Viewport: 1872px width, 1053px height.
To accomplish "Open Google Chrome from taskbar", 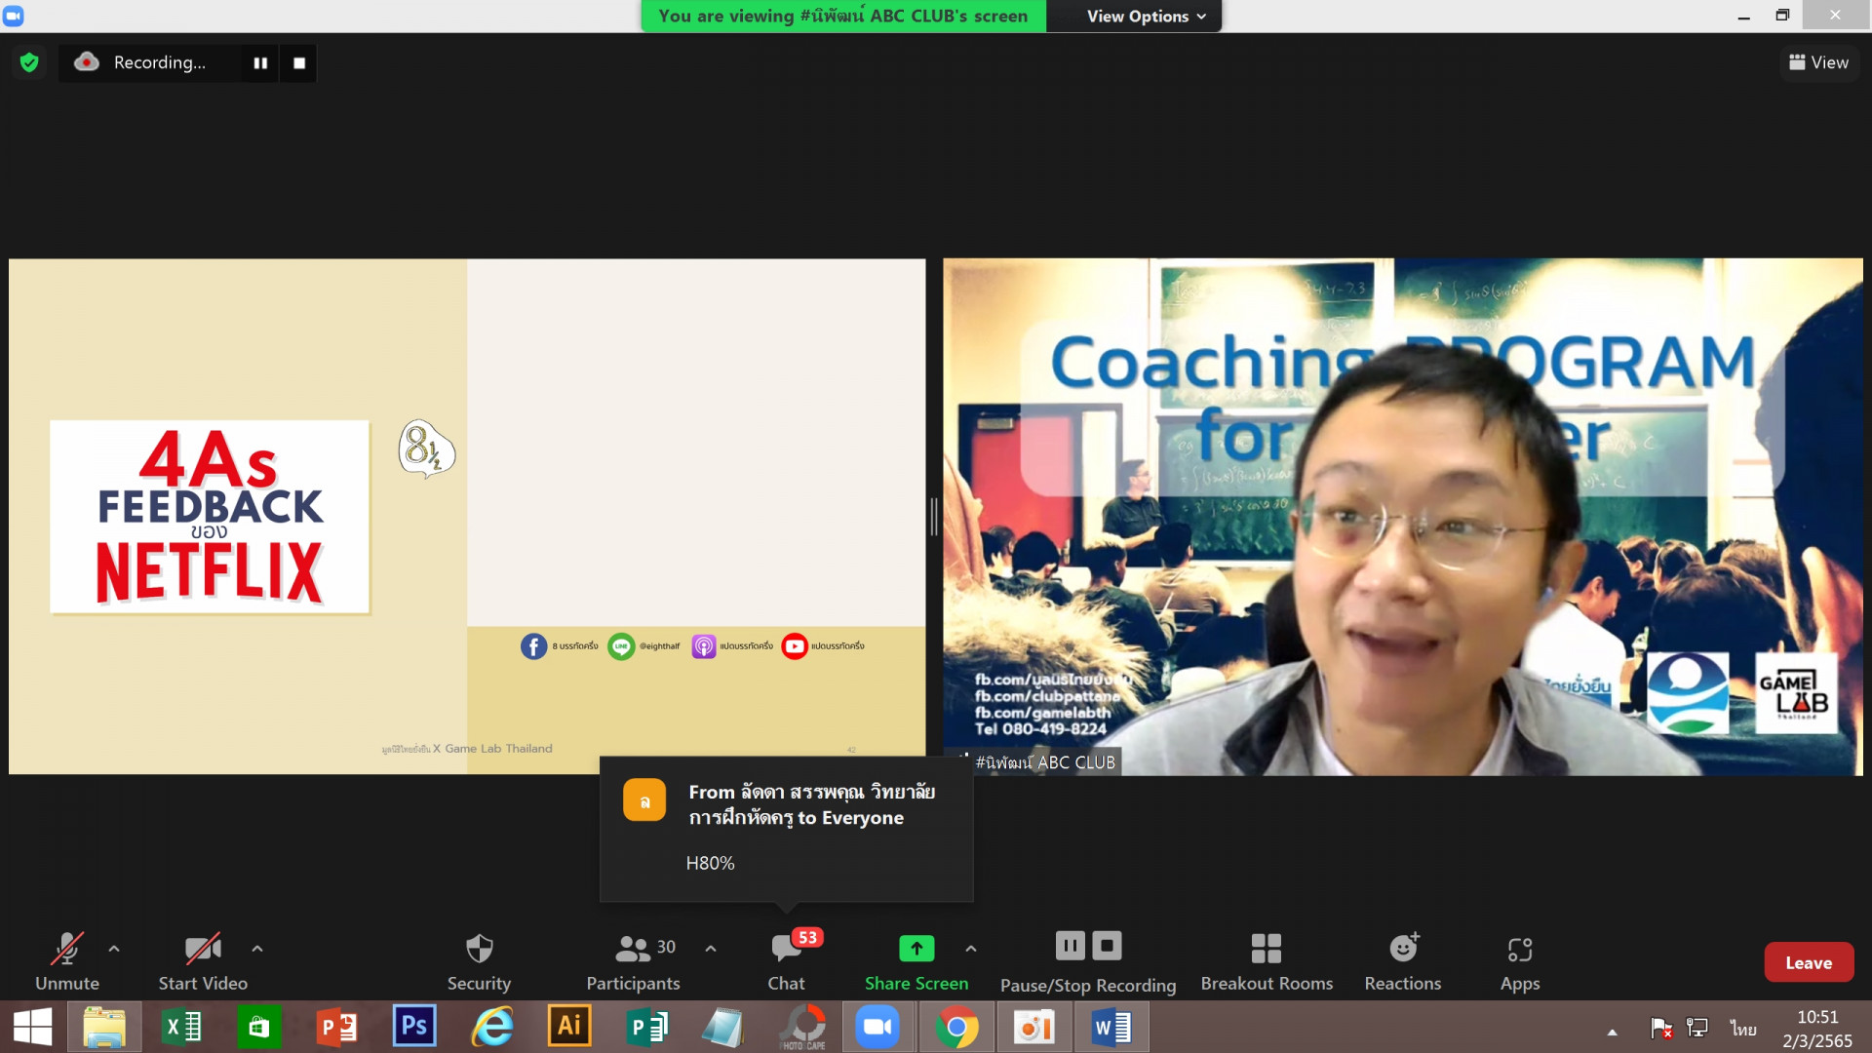I will click(x=956, y=1027).
